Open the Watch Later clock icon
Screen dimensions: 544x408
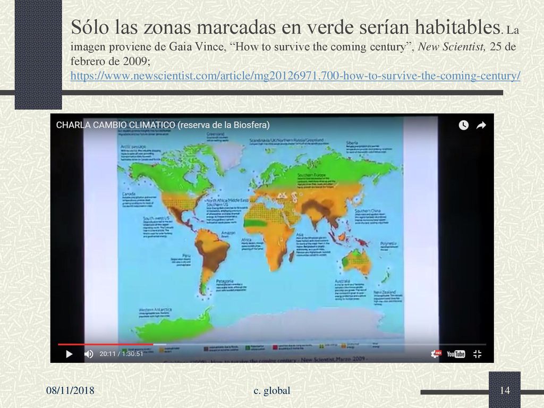coord(463,125)
